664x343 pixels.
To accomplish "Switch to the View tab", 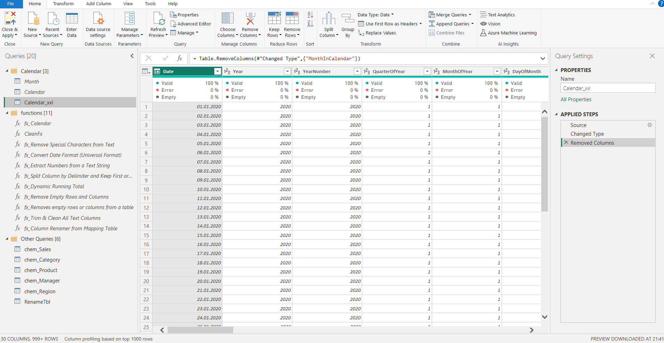I will pos(128,4).
